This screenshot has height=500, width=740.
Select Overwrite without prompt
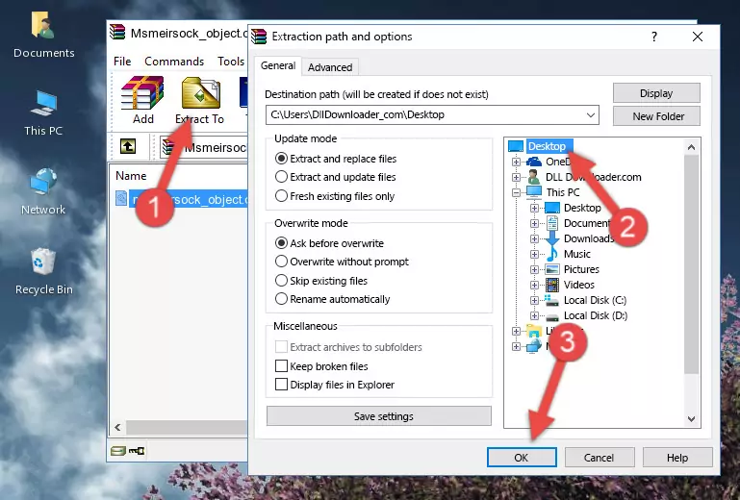pyautogui.click(x=342, y=262)
